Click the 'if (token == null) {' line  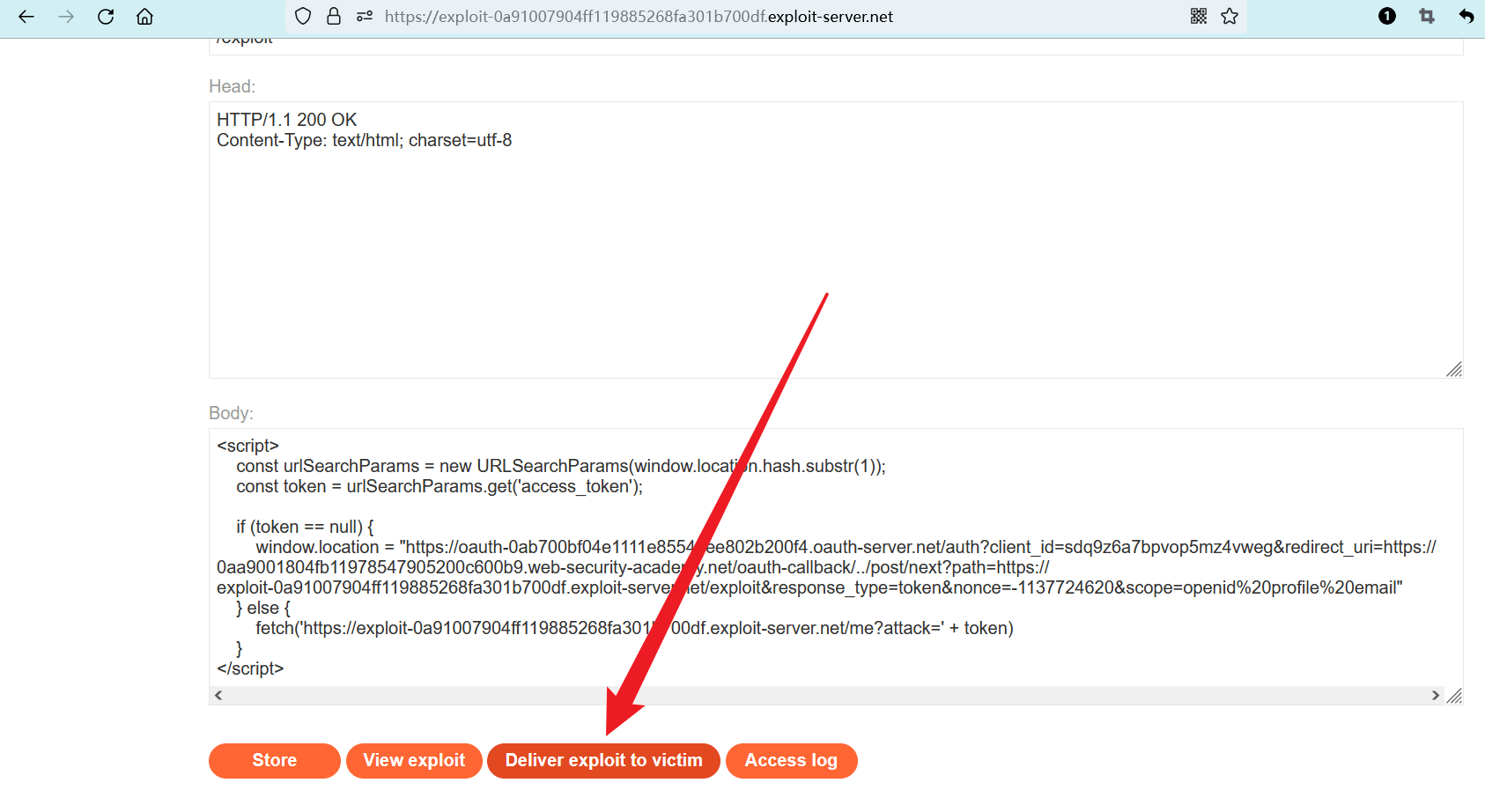tap(305, 527)
